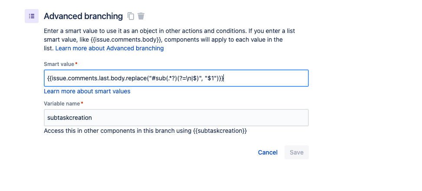Click the Variable name field label
This screenshot has height=191, width=422.
coord(62,103)
